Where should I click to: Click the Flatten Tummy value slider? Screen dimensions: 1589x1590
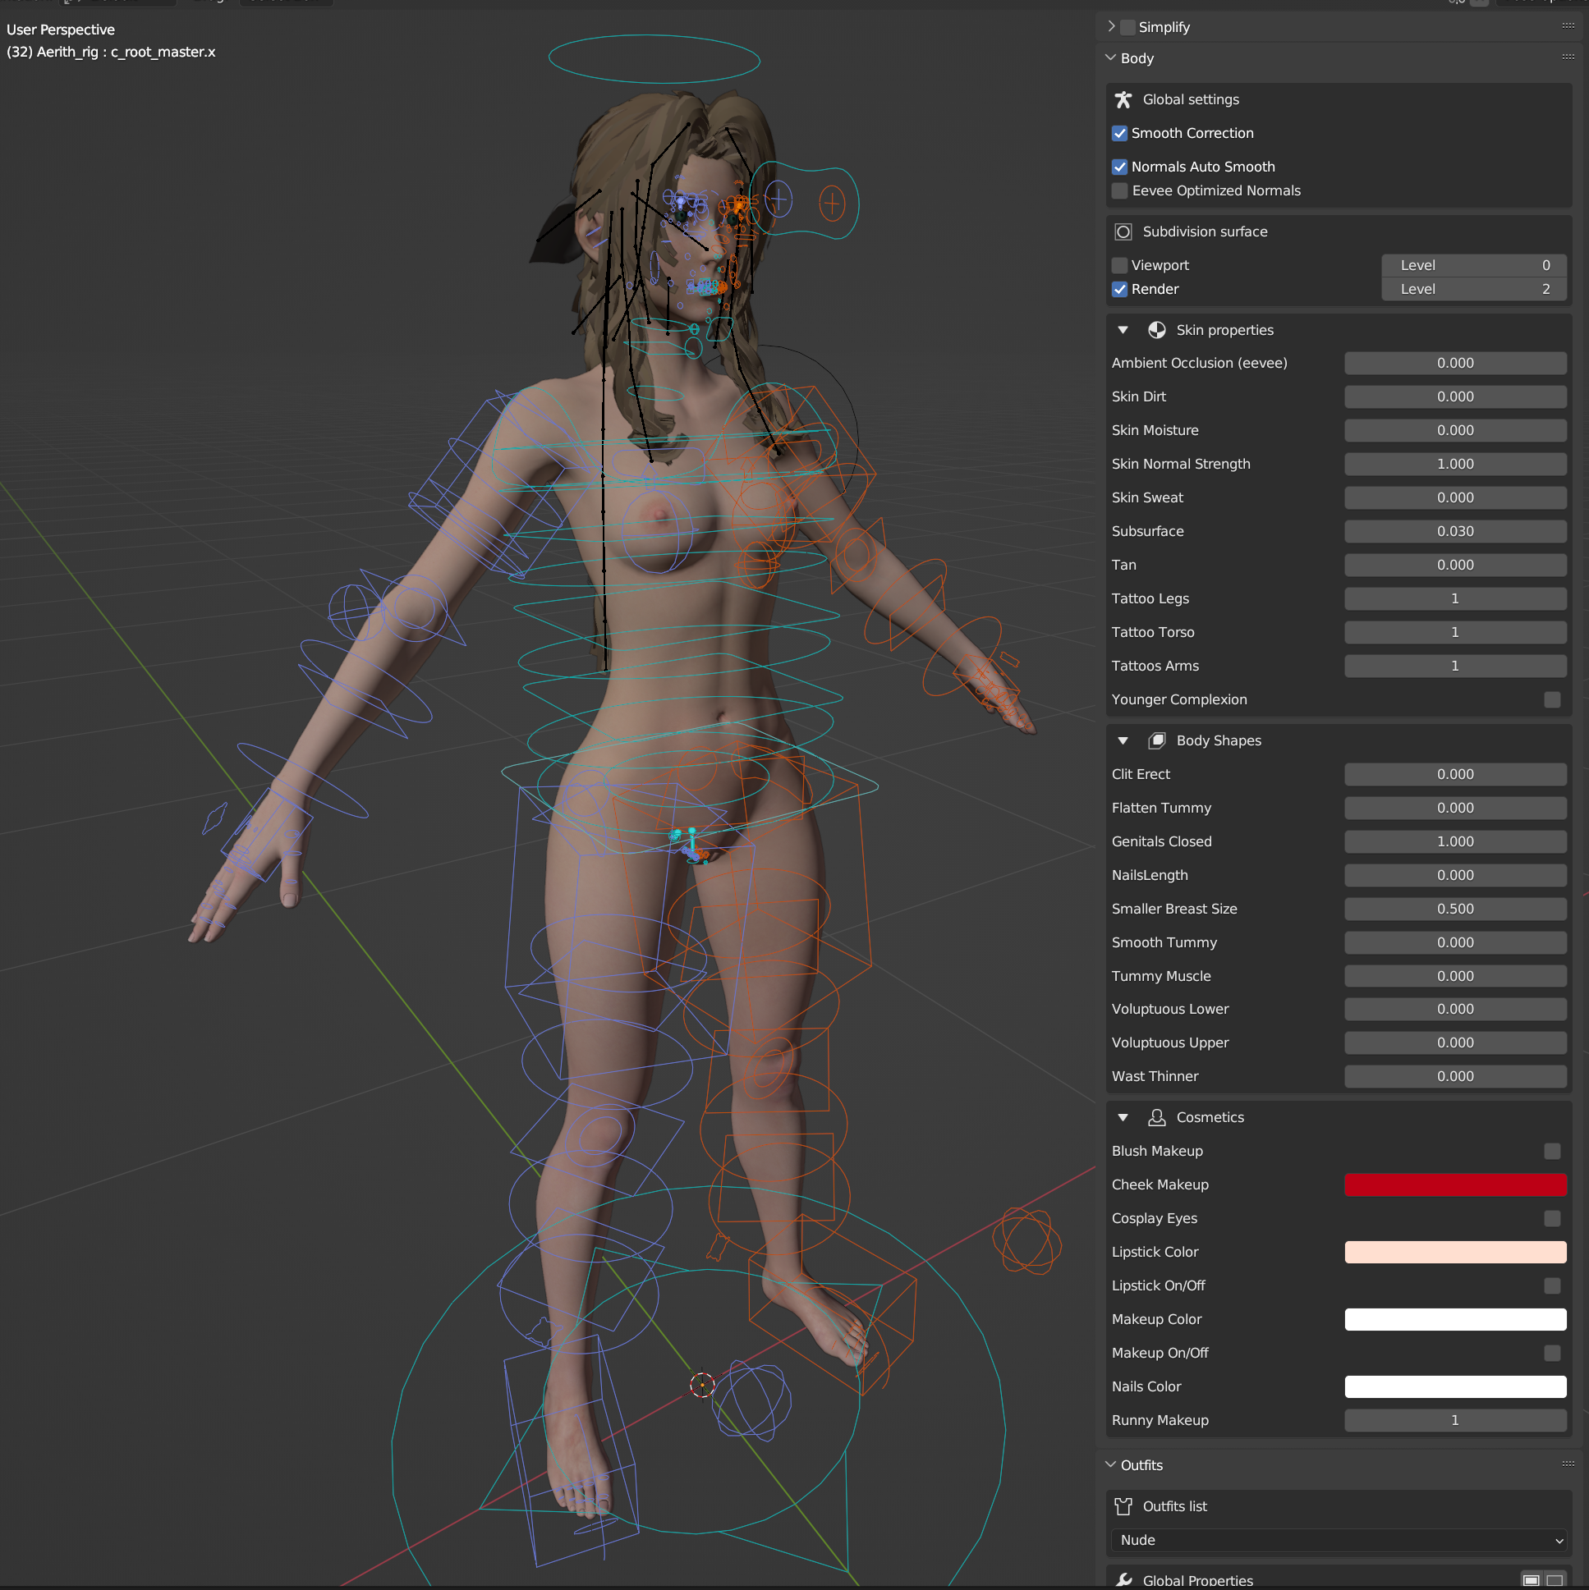tap(1456, 809)
